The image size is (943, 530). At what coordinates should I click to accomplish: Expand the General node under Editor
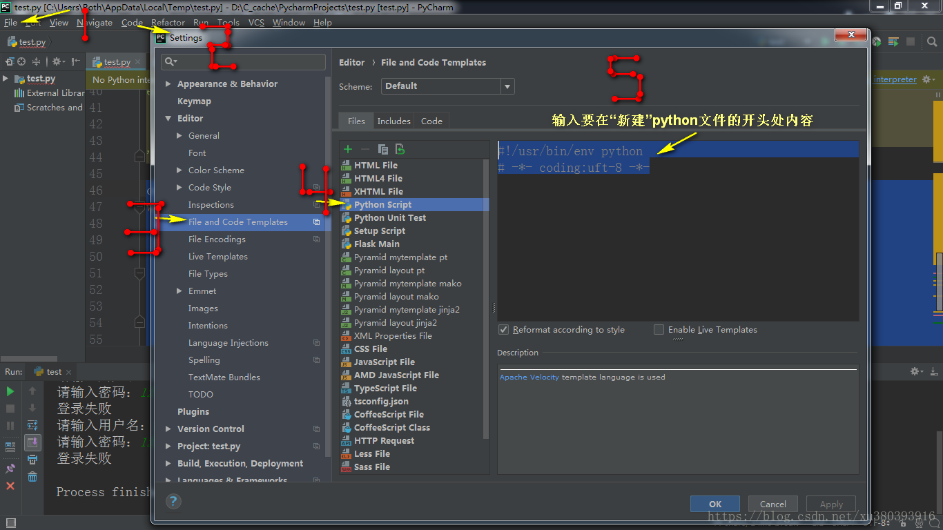[179, 136]
